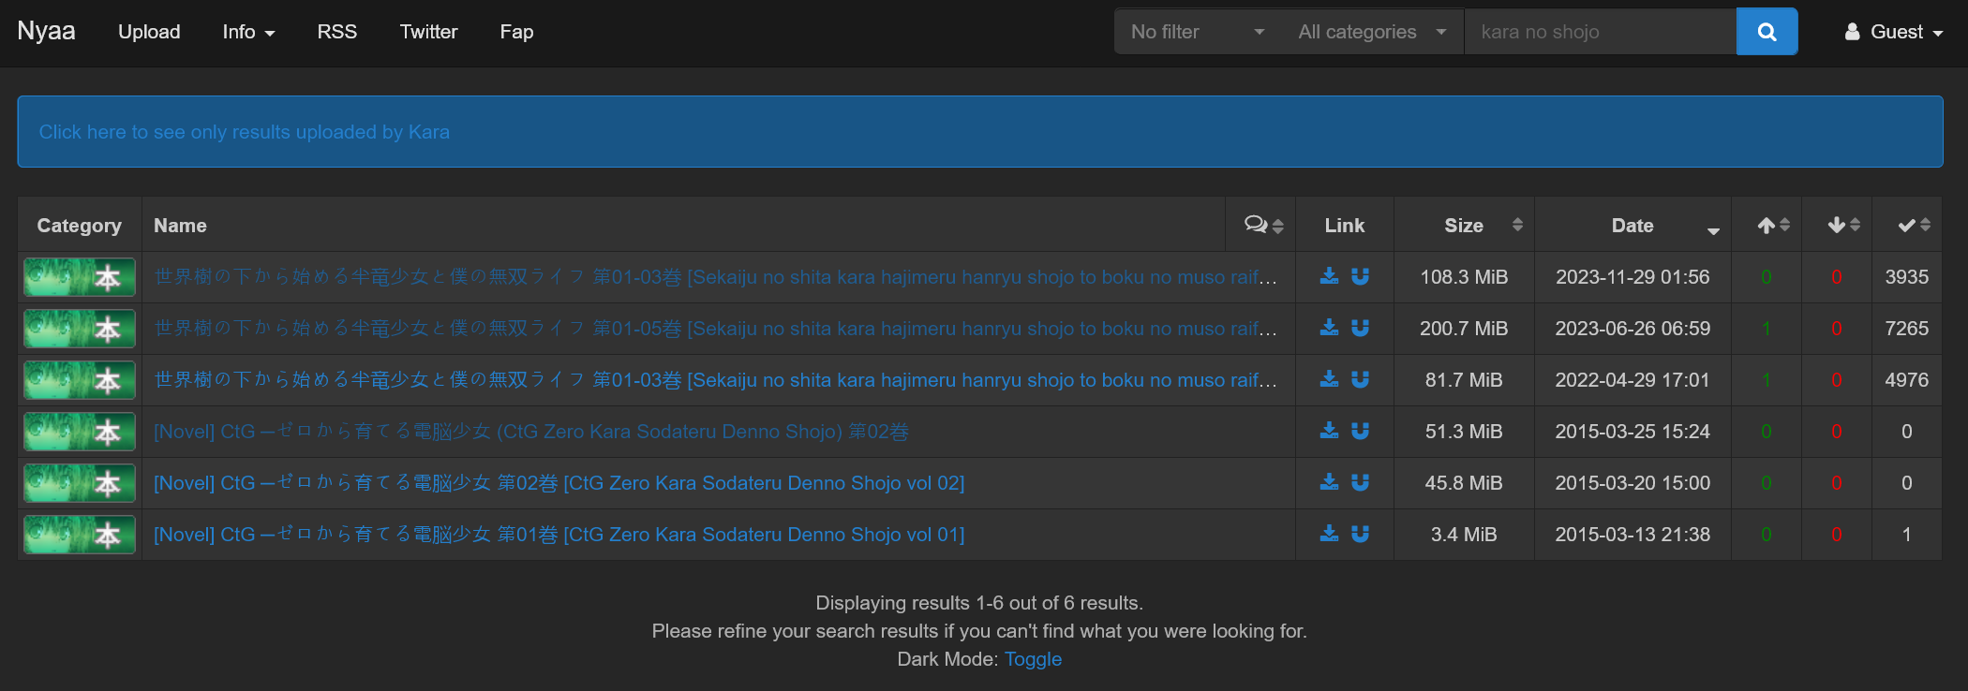Click the Category column header
Screen dimensions: 1968x691
pos(80,226)
